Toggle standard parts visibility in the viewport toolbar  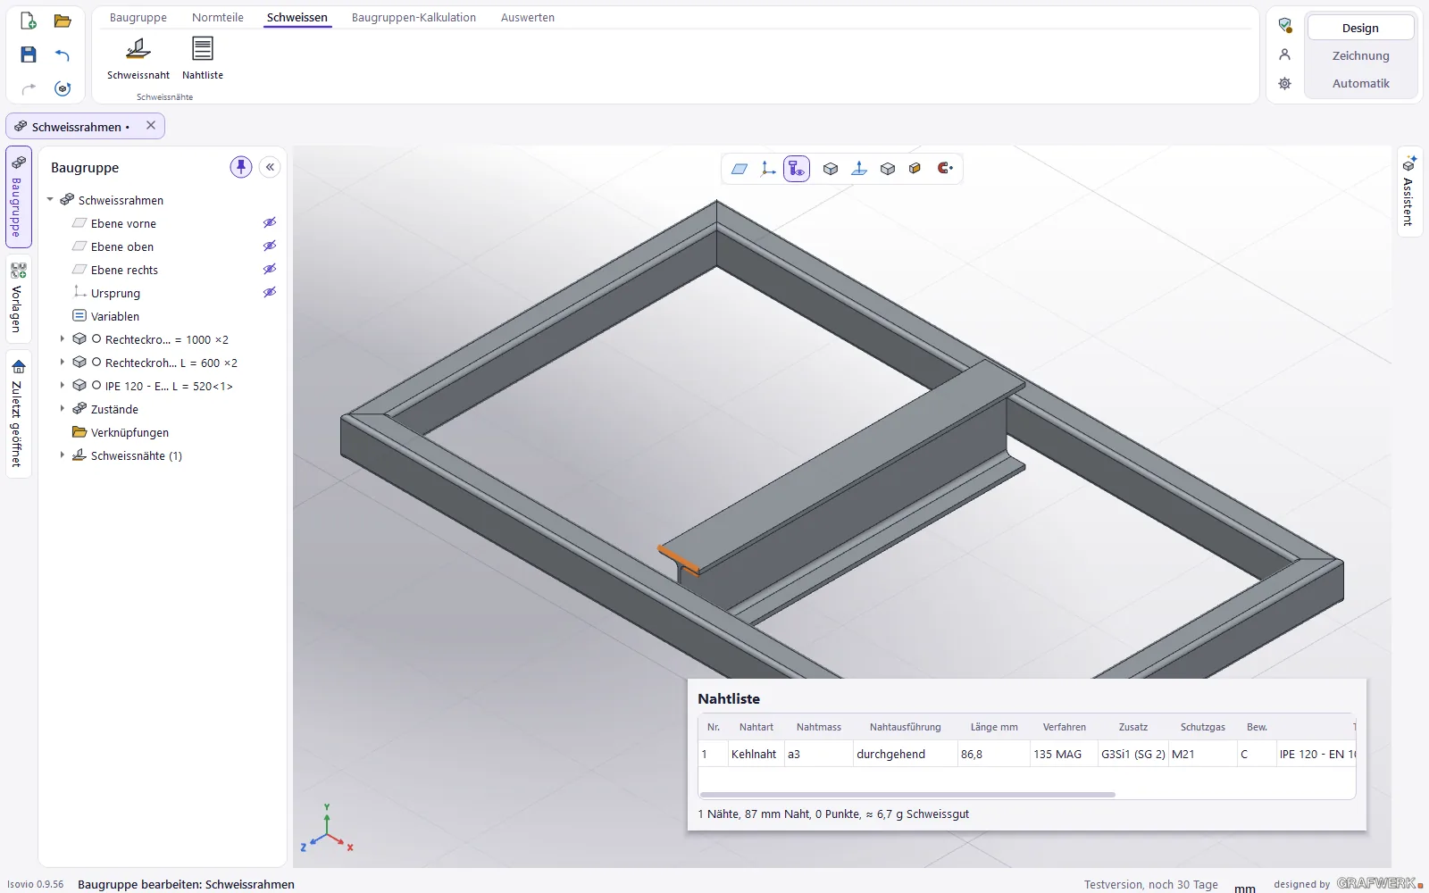coord(797,169)
